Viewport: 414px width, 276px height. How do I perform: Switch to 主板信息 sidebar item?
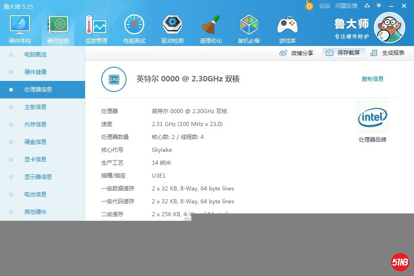pos(35,107)
